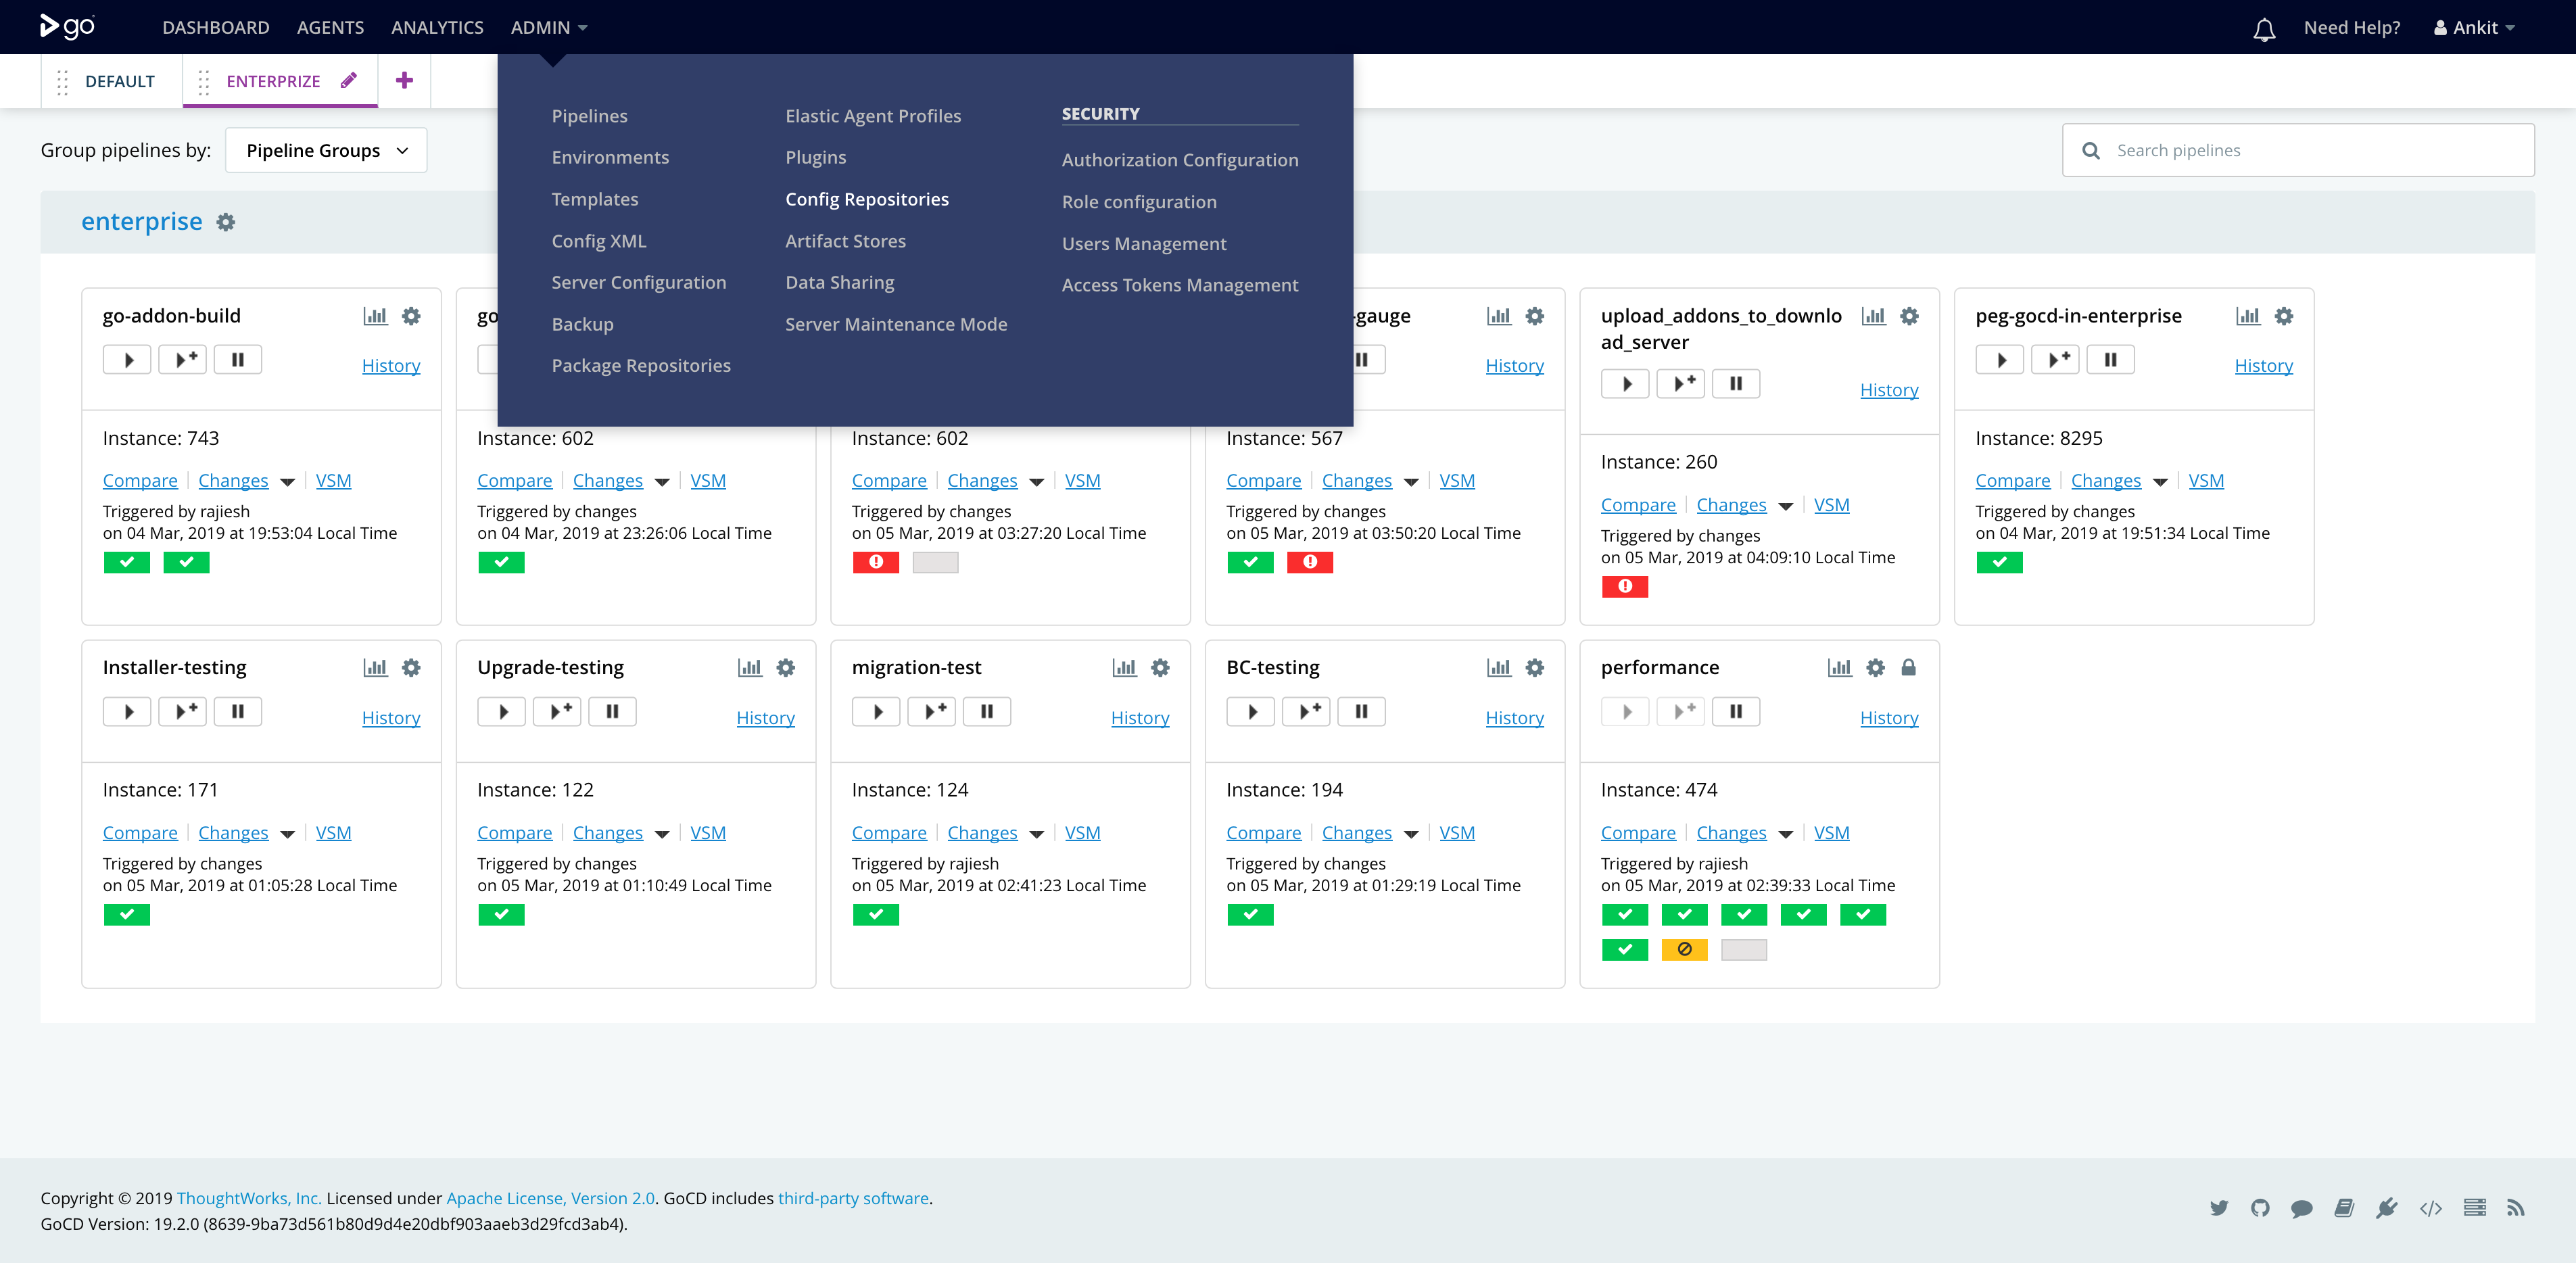
Task: Select Config Repositories in admin menu
Action: pyautogui.click(x=867, y=199)
